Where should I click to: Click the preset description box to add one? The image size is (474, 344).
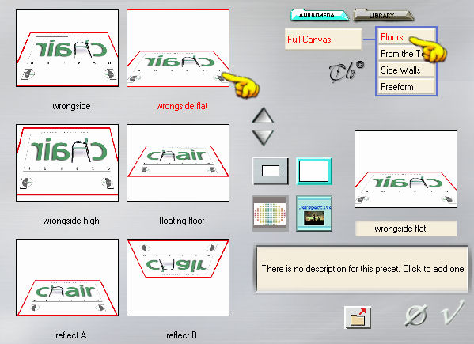362,269
